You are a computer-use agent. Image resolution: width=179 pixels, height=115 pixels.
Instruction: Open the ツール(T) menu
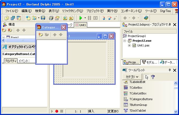pyautogui.click(x=151, y=11)
